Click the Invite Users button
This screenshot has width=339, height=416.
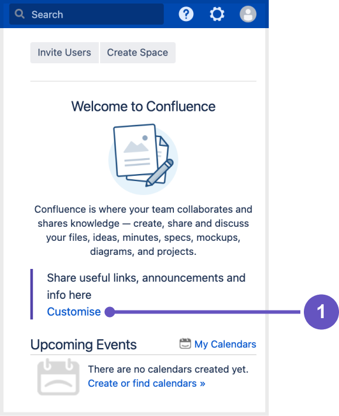click(x=64, y=53)
